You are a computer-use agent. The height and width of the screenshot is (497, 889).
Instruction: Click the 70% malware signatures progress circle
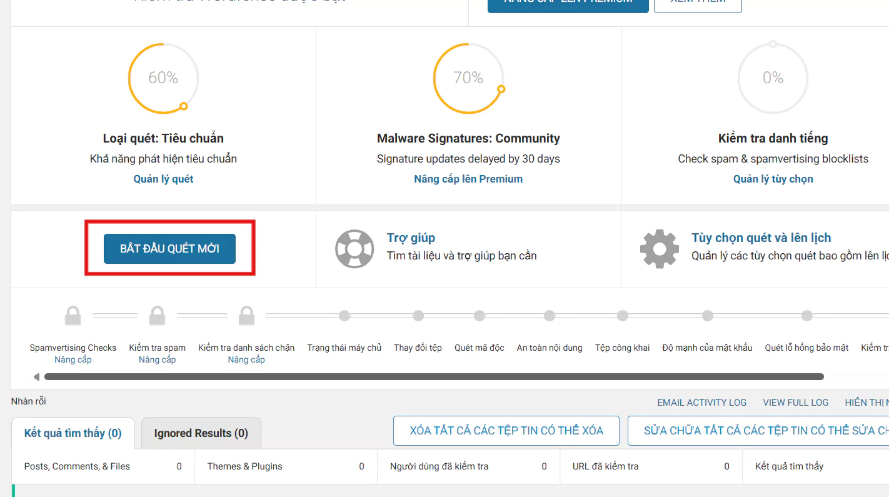point(468,78)
